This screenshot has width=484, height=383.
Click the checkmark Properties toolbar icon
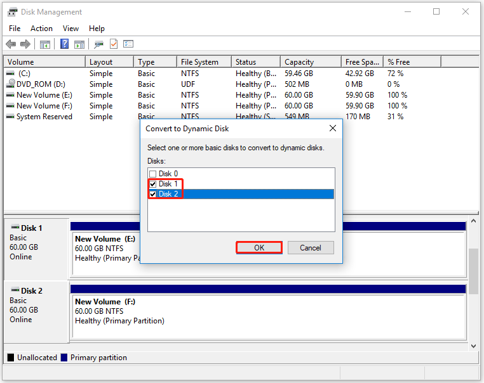114,44
